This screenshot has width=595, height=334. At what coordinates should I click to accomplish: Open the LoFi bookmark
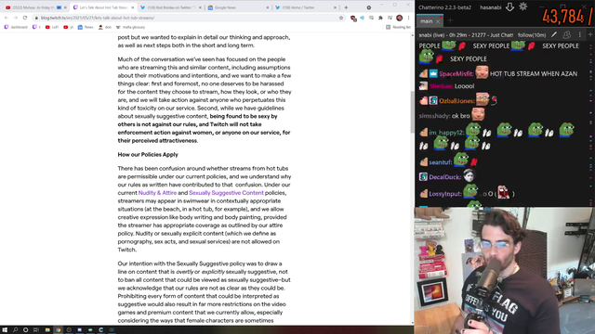(x=52, y=27)
